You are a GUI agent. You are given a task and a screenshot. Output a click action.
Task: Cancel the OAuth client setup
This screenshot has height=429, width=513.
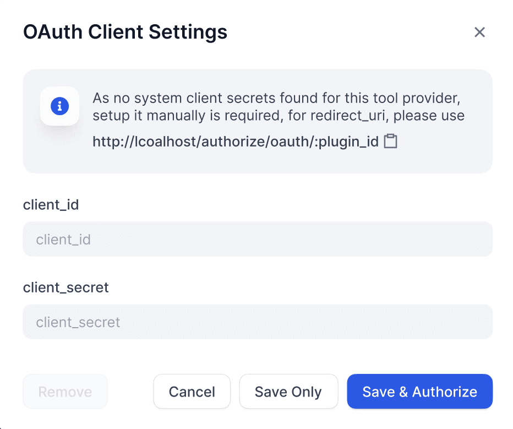tap(192, 392)
